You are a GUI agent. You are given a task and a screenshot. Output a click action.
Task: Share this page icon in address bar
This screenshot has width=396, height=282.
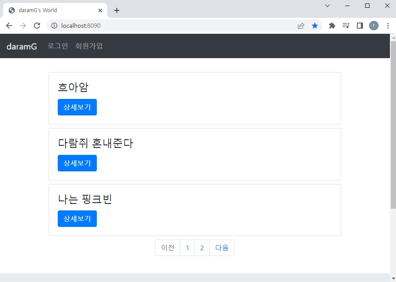[301, 26]
